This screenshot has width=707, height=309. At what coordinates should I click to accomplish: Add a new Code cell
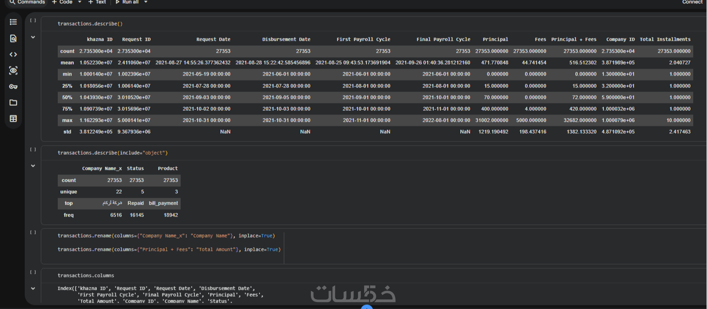(x=62, y=2)
